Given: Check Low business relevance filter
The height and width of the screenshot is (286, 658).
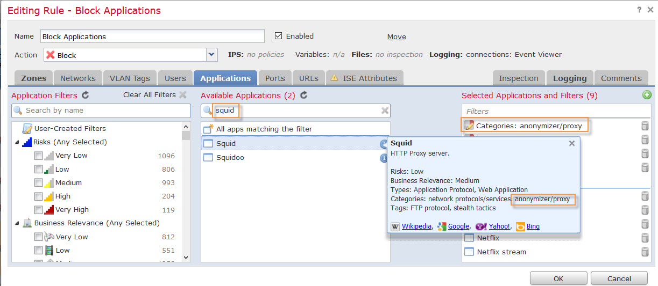Looking at the screenshot, I should pos(38,250).
